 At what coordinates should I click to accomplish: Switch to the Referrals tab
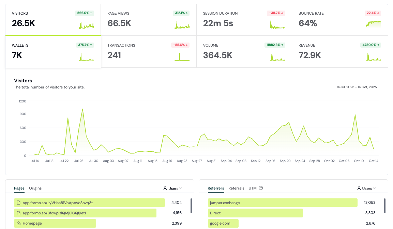pos(236,188)
